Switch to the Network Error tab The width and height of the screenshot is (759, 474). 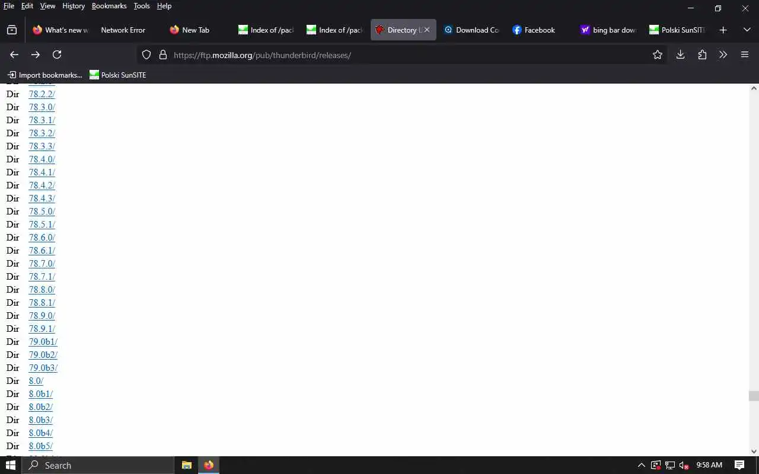tap(123, 30)
